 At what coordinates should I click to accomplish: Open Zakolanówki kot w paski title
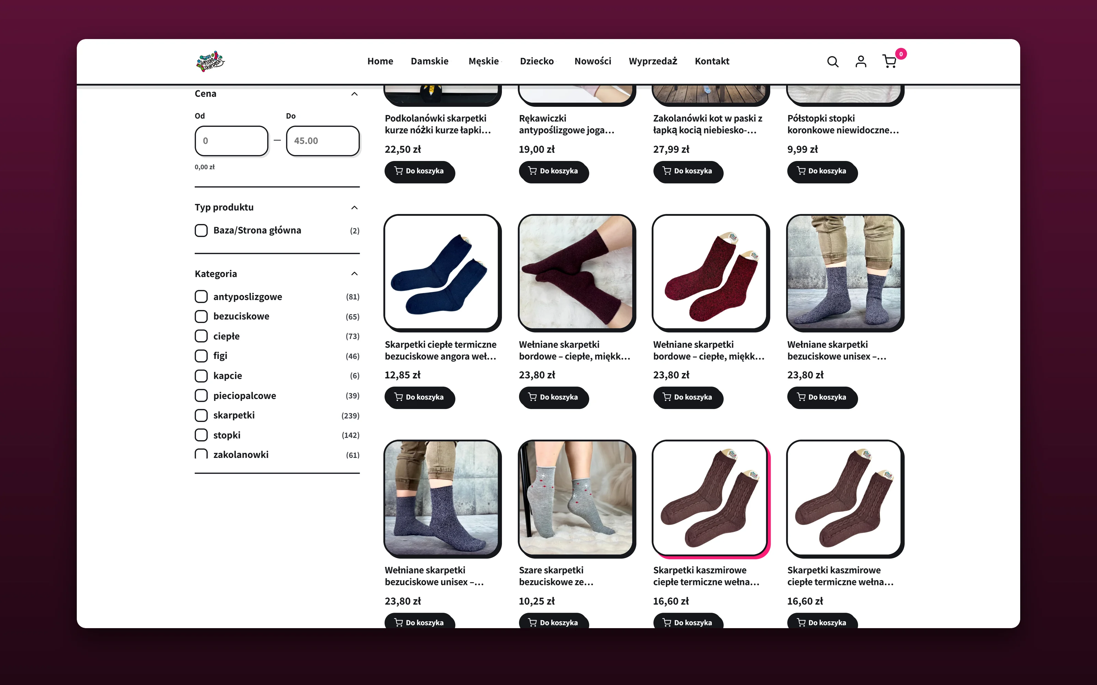(x=708, y=124)
